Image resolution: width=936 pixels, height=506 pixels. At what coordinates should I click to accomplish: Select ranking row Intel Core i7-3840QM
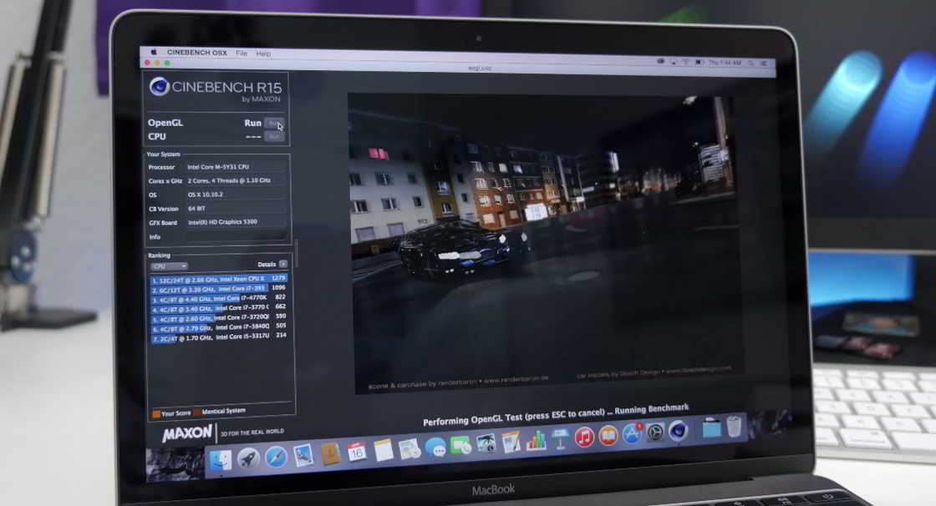pos(219,327)
